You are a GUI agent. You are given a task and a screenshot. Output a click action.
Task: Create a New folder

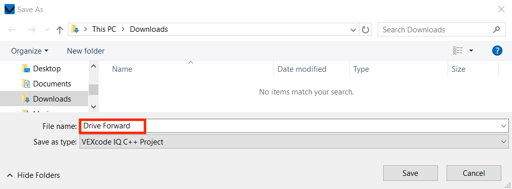coord(86,51)
